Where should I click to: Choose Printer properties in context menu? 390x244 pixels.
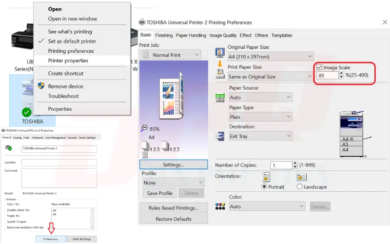point(82,61)
